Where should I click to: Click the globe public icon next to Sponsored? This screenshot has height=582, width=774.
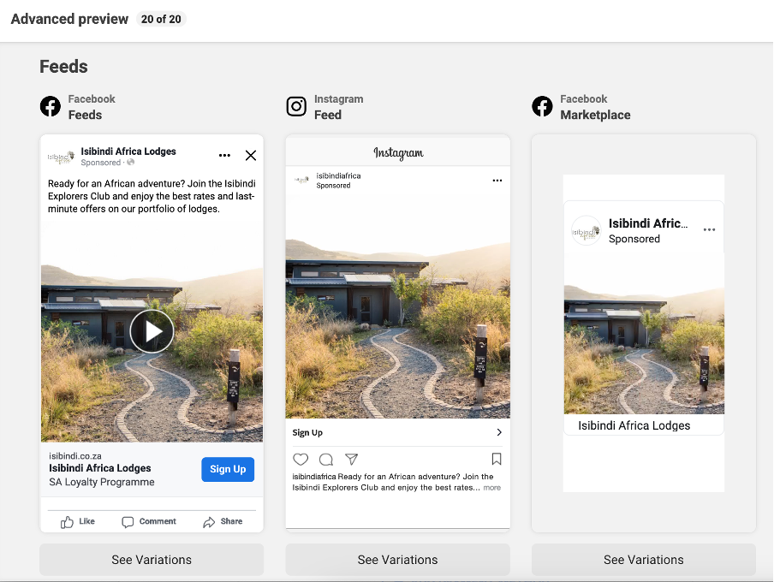130,163
